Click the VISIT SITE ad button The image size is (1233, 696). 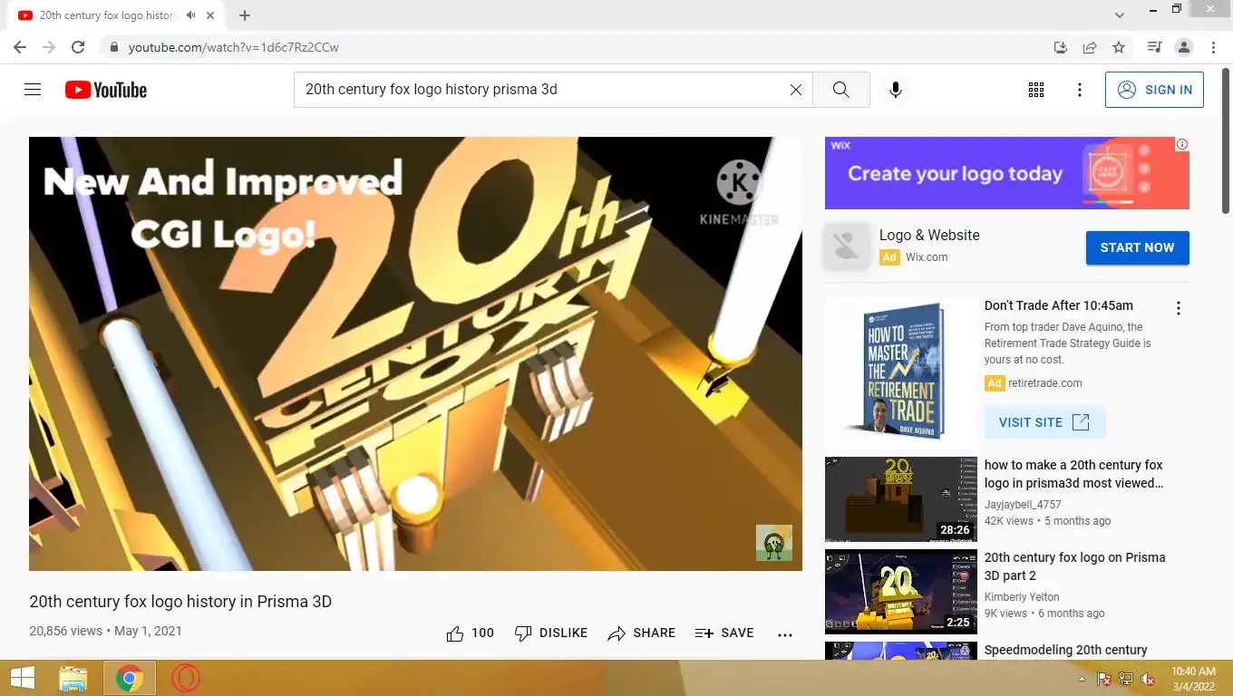[1044, 422]
